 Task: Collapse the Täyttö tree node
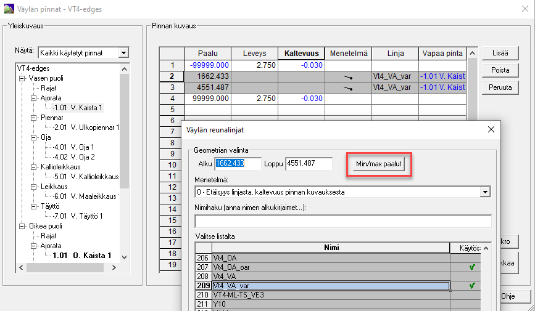point(33,206)
